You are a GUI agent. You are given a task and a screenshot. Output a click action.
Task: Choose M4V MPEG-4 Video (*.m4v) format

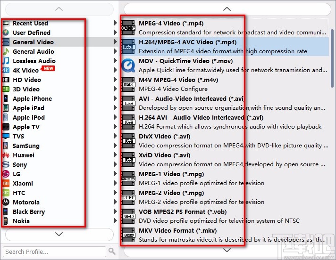point(225,84)
